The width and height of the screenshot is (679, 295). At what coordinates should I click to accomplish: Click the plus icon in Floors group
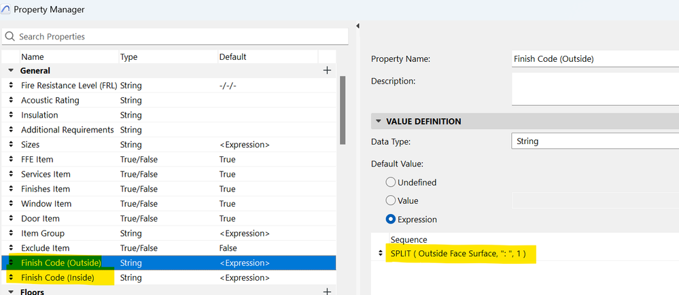click(327, 292)
